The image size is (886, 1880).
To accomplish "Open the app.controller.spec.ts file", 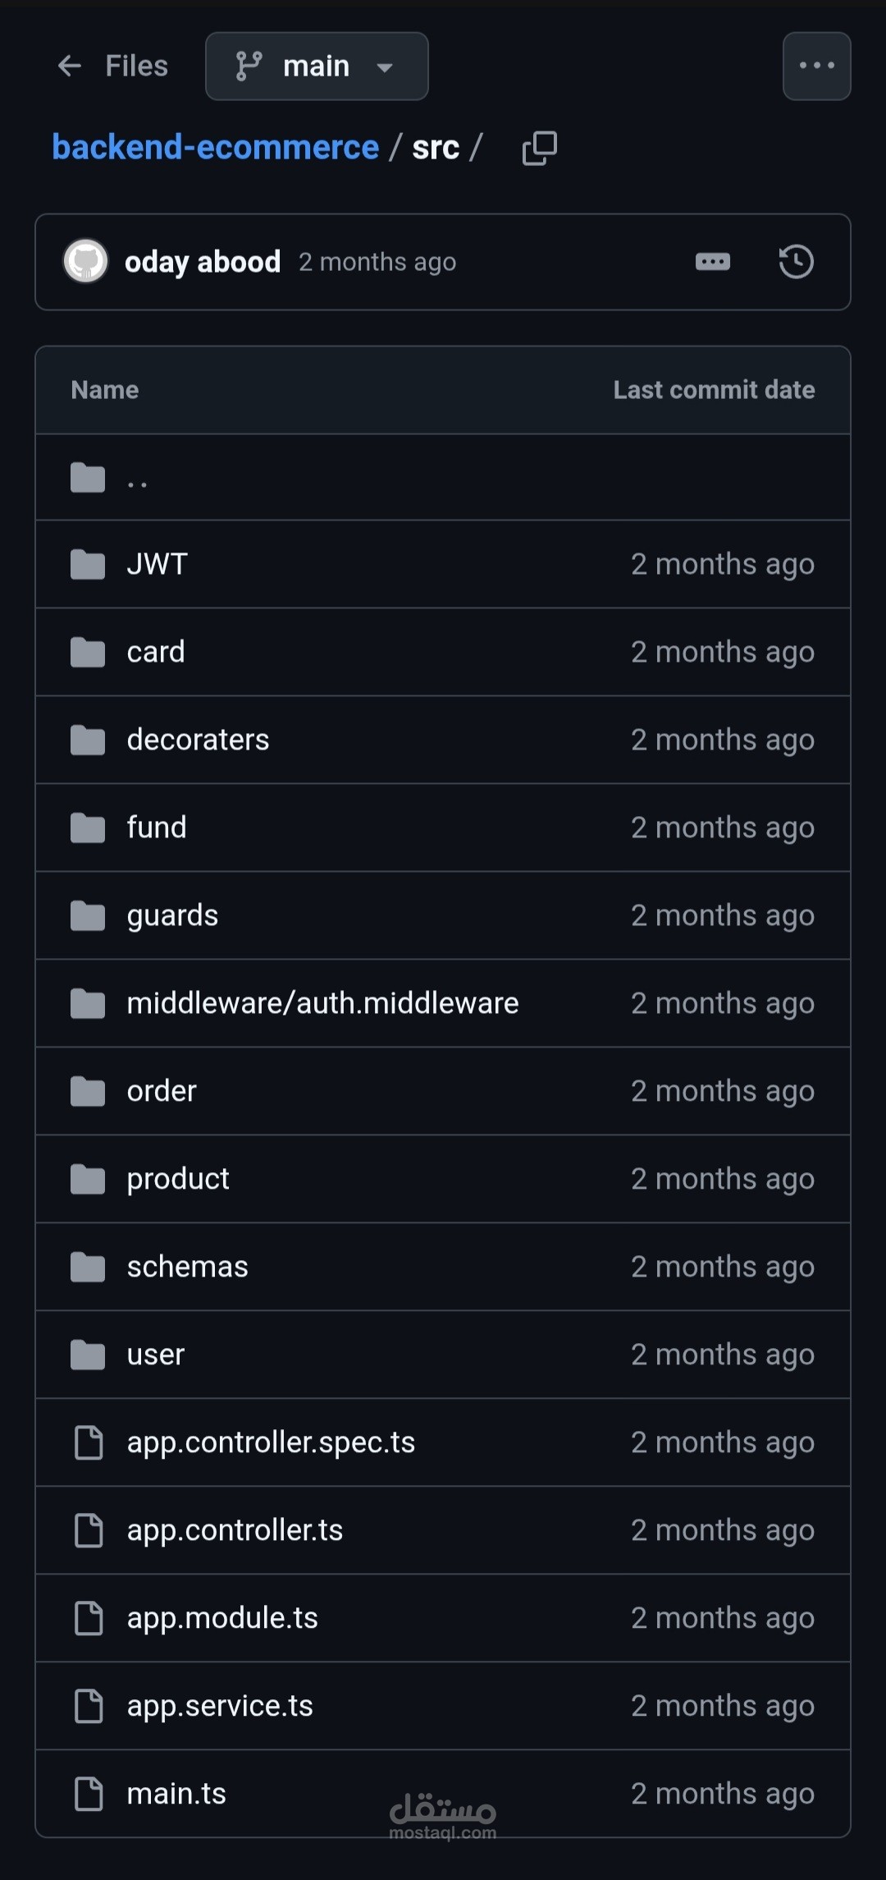I will [271, 1442].
